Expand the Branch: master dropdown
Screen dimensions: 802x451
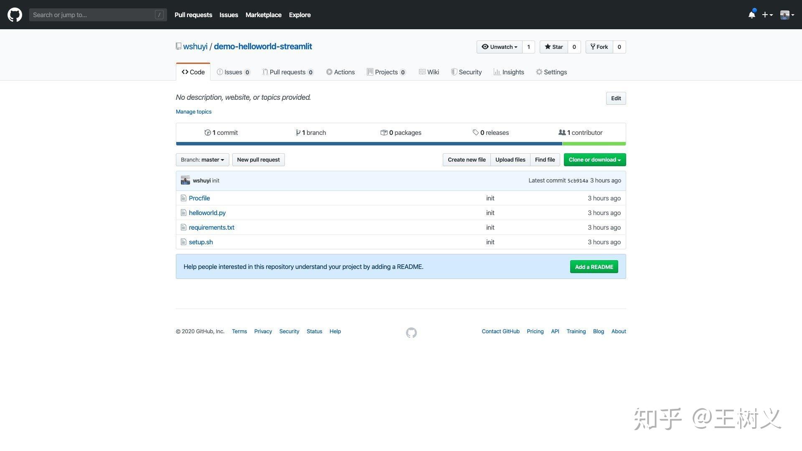point(202,160)
